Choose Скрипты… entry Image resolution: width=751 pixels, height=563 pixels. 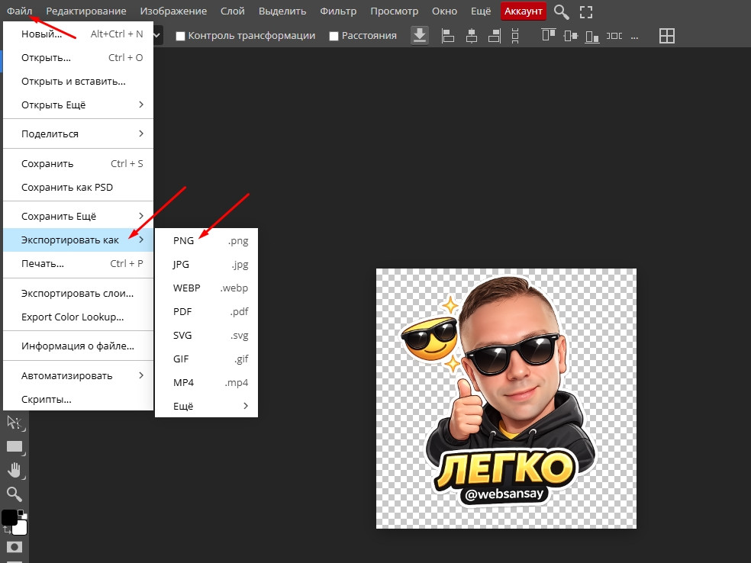pyautogui.click(x=78, y=399)
